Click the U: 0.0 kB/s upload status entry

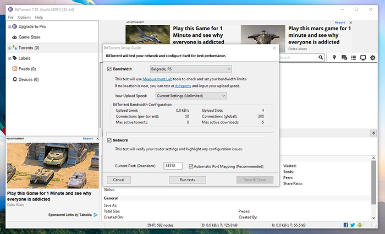pos(289,225)
